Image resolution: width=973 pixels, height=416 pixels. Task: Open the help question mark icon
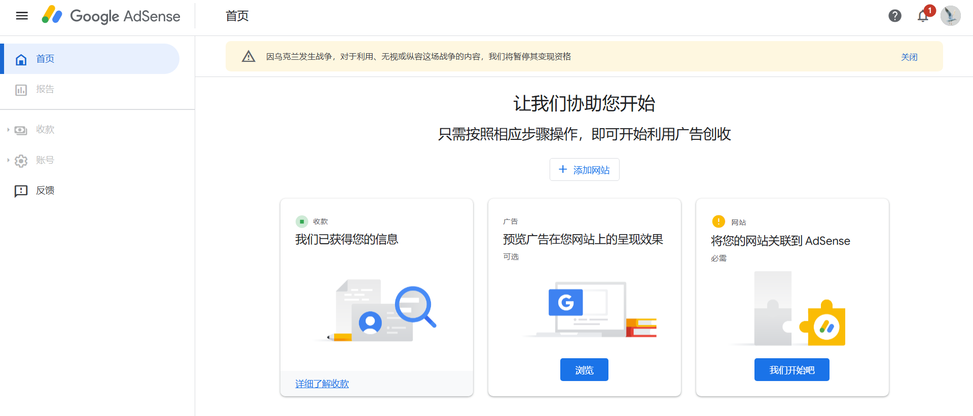[895, 16]
